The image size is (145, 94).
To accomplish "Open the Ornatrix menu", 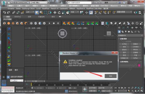I will point(11,9).
